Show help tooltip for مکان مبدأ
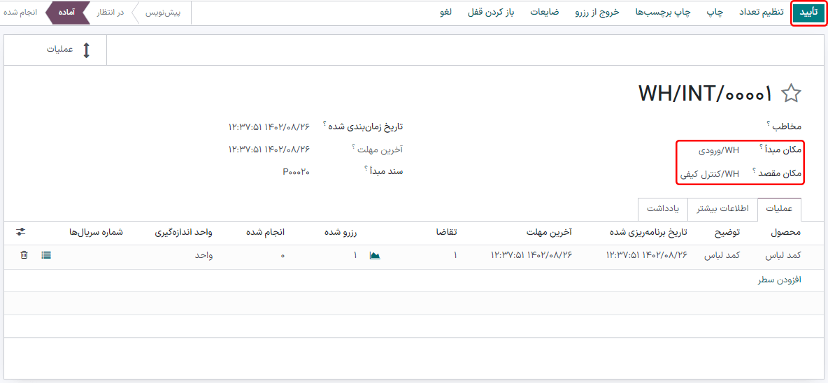 click(x=762, y=147)
